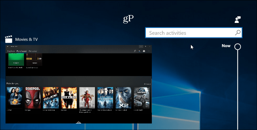The width and height of the screenshot is (257, 130).
Task: Open the more options ellipsis in Movies & TV
Action: [149, 51]
